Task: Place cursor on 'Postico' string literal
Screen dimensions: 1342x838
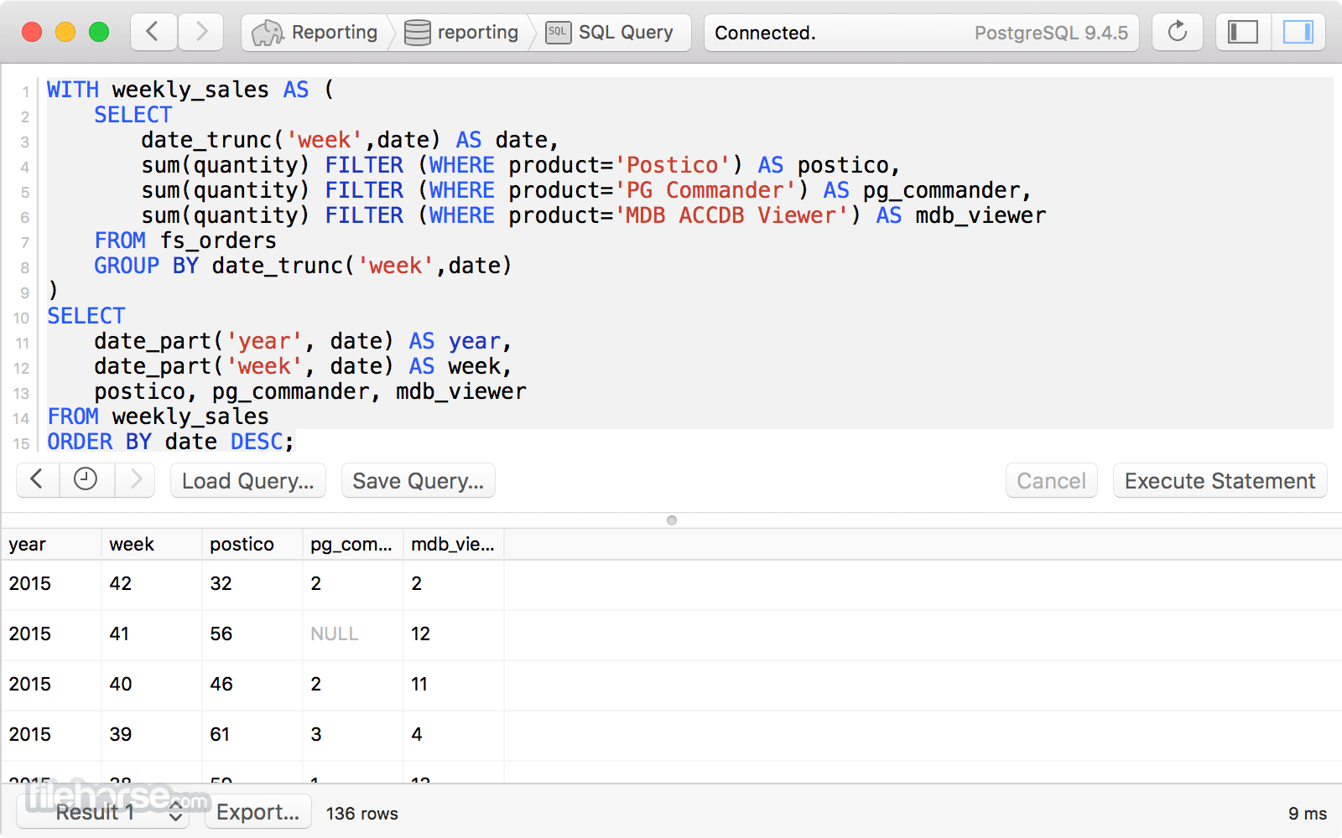Action: [x=673, y=165]
